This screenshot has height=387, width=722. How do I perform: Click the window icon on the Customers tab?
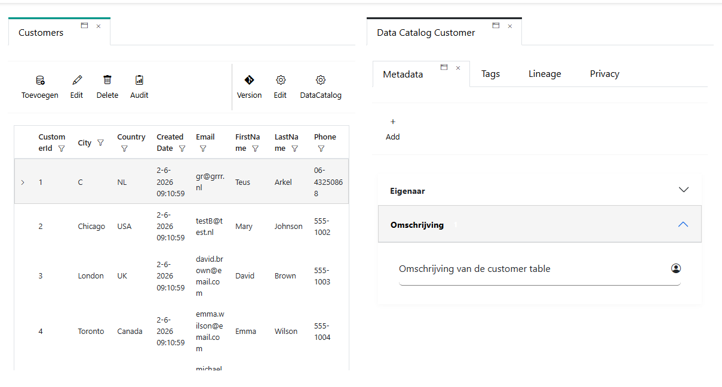click(x=85, y=26)
